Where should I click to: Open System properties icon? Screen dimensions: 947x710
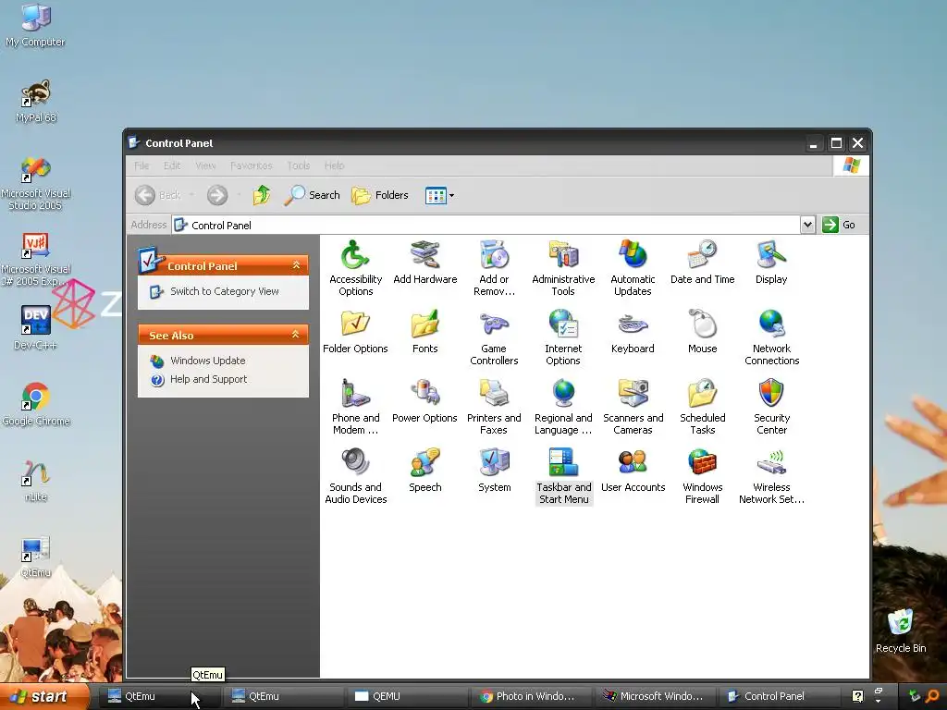[494, 471]
